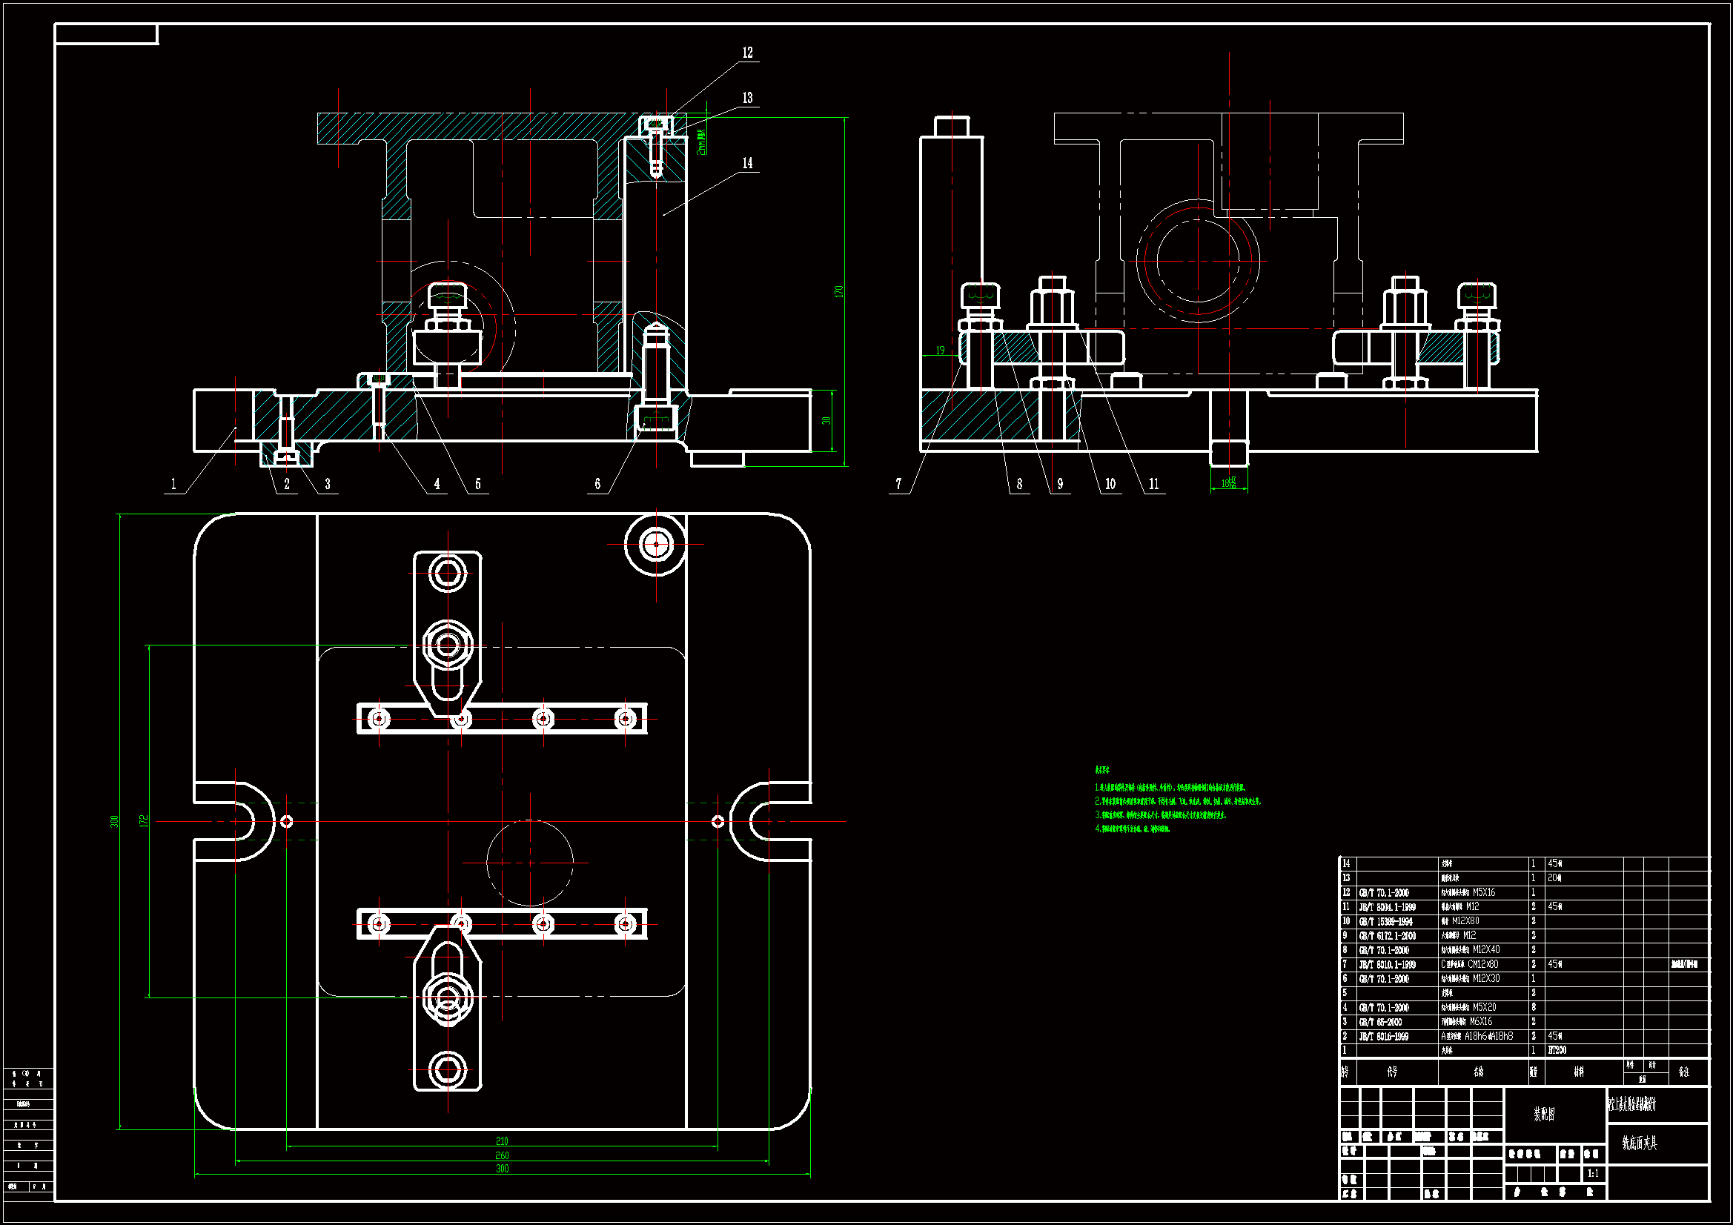The image size is (1733, 1225).
Task: Select the 铣底面夹具 drawing name cell
Action: coord(1640,1143)
